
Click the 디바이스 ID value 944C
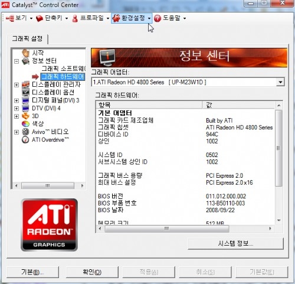(x=212, y=134)
